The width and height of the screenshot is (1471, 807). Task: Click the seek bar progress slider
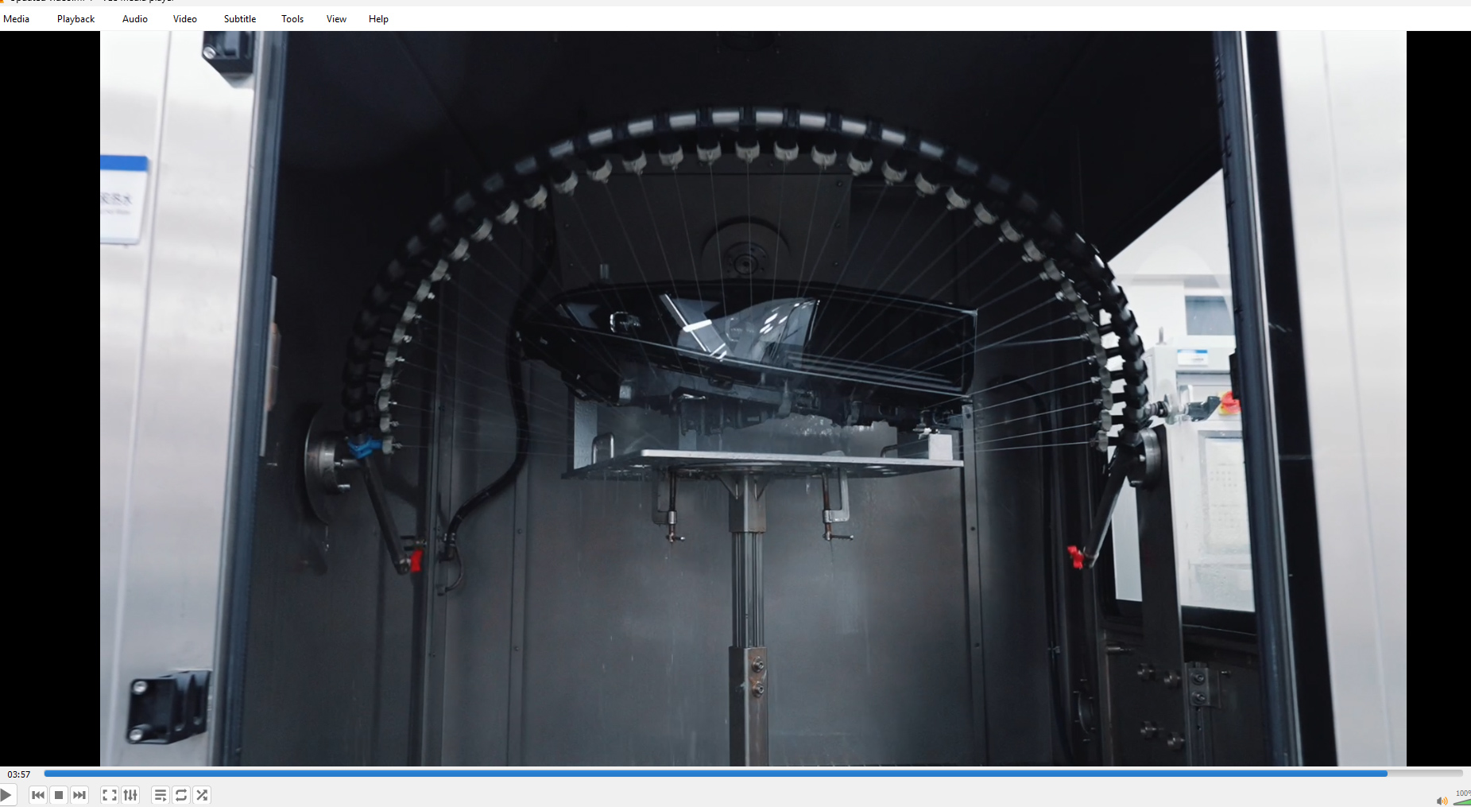pos(753,773)
